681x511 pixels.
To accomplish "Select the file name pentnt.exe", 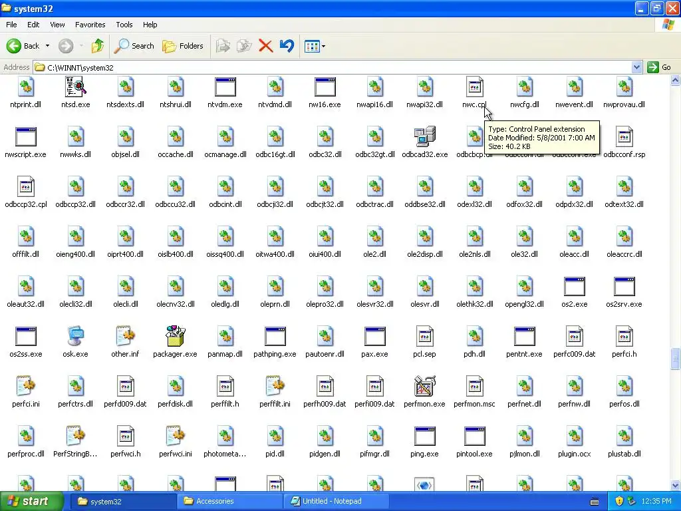I will click(524, 354).
